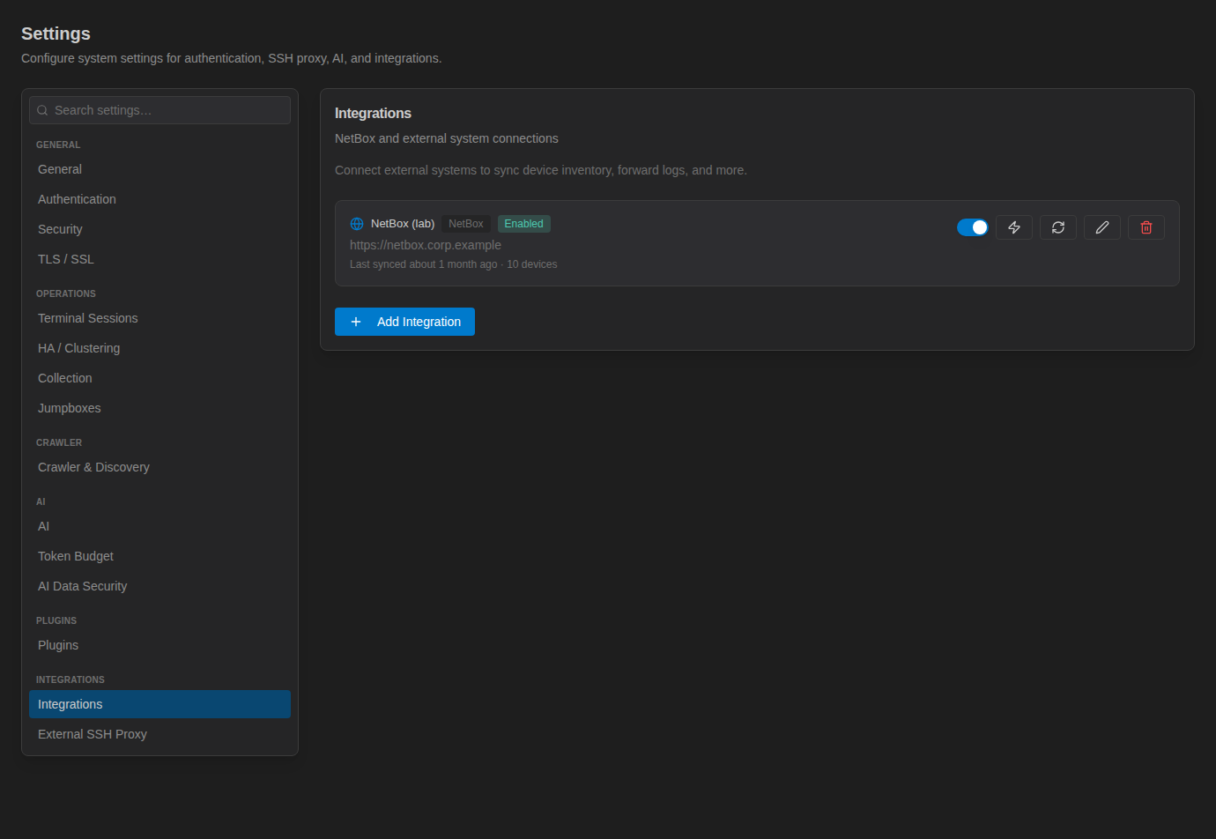Click the NetBox (lab) integration name
Image resolution: width=1216 pixels, height=839 pixels.
[403, 224]
